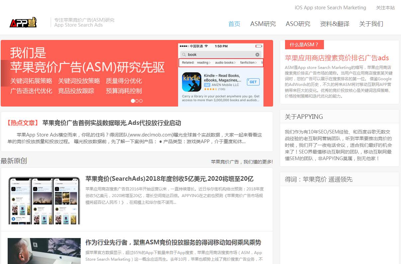
Task: Click the thumbnail of man at computer
Action: pyautogui.click(x=44, y=251)
